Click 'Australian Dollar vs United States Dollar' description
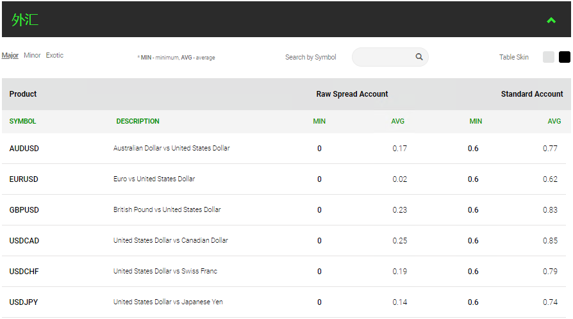The height and width of the screenshot is (319, 573). point(171,148)
